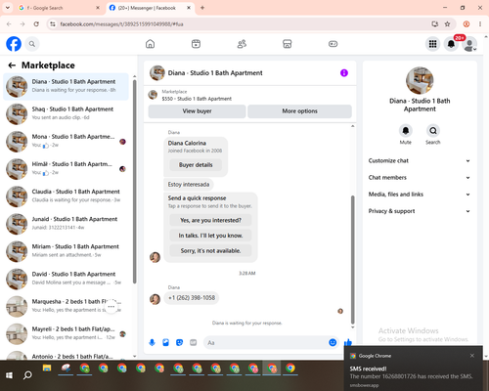The image size is (489, 391).
Task: Click the message thread scrollbar
Action: [x=352, y=259]
